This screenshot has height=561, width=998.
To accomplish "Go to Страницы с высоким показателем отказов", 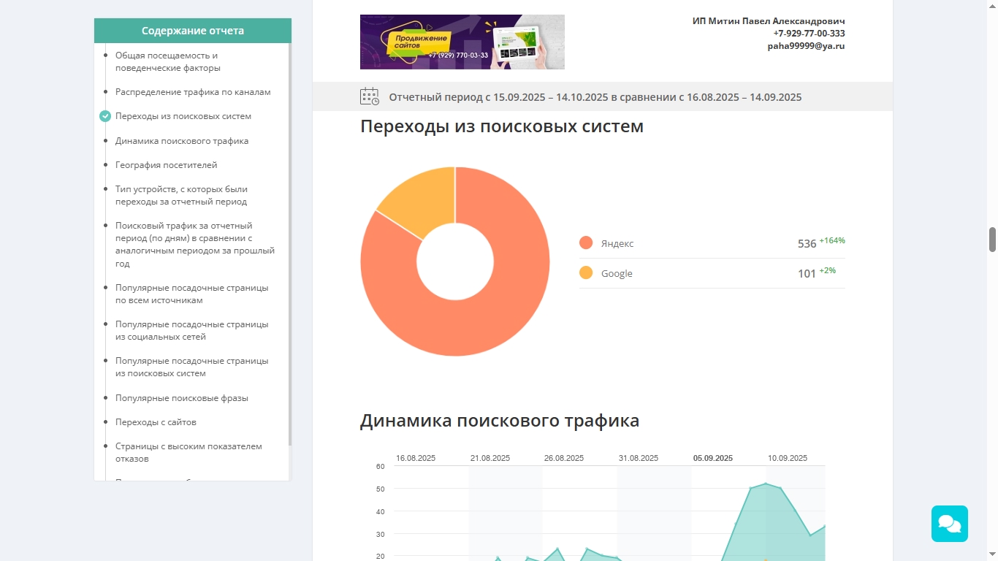I will click(x=188, y=452).
